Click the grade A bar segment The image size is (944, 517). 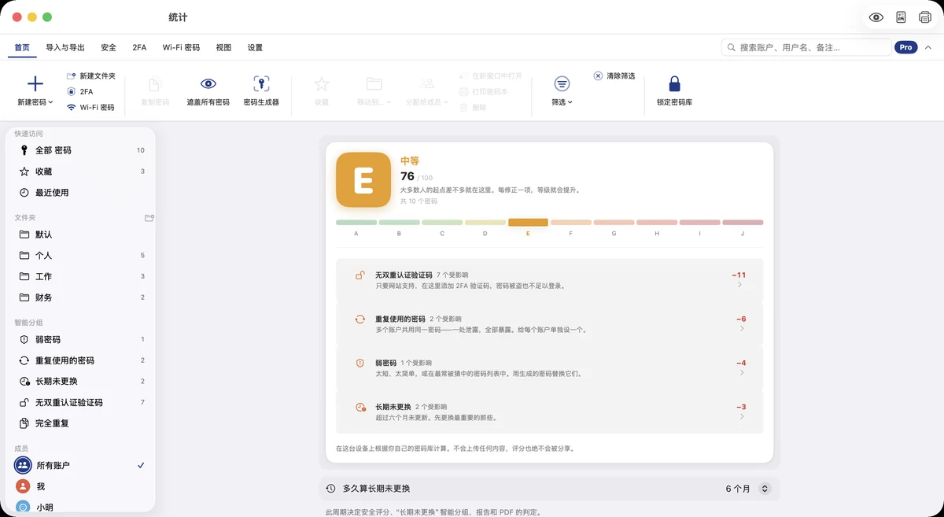coord(356,223)
